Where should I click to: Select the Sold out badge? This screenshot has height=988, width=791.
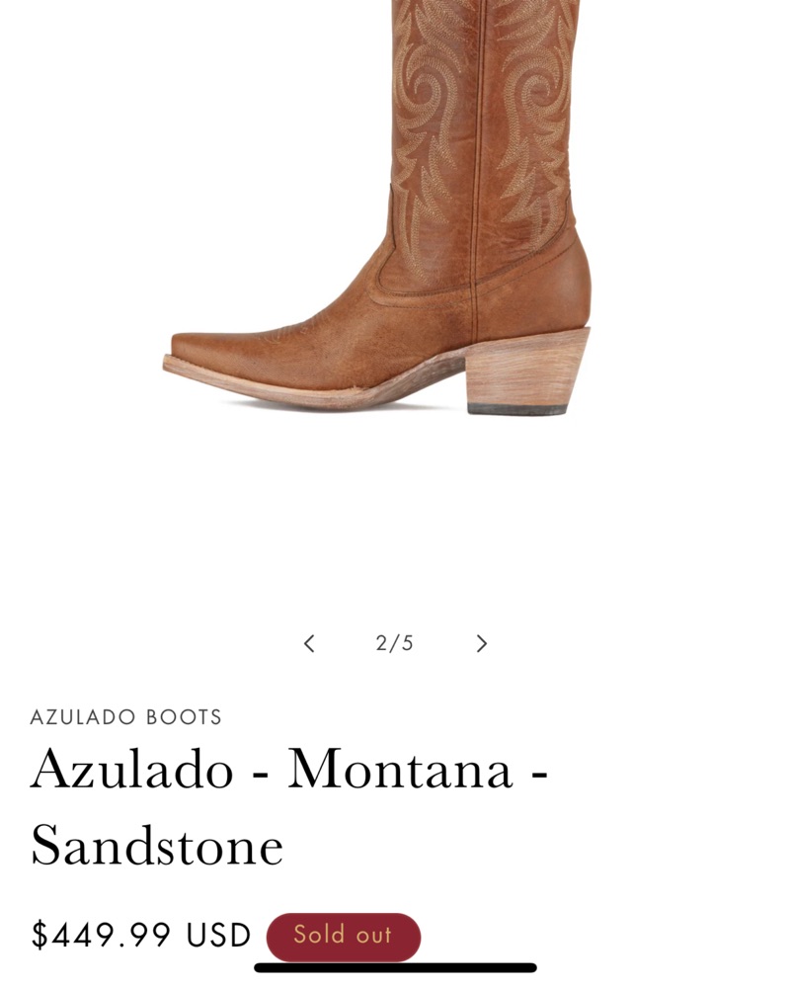click(x=344, y=936)
